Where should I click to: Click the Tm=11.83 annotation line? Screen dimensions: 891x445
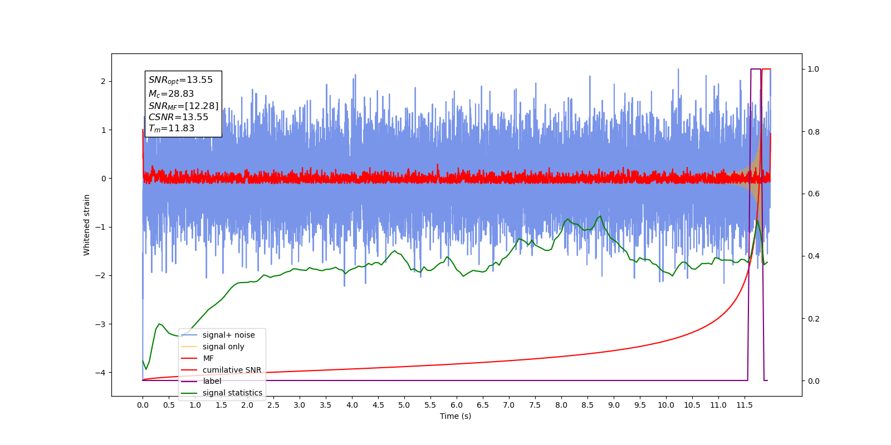pyautogui.click(x=172, y=128)
